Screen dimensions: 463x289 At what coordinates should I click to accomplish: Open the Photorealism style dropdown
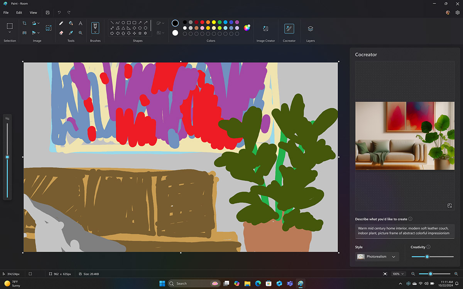377,256
